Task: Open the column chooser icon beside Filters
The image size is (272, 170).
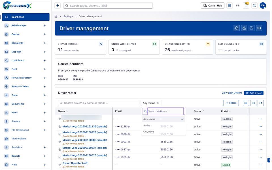Action: click(x=253, y=103)
